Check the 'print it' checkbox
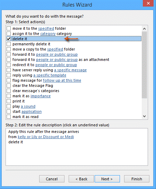Image resolution: width=156 pixels, height=189 pixels. [x=9, y=101]
